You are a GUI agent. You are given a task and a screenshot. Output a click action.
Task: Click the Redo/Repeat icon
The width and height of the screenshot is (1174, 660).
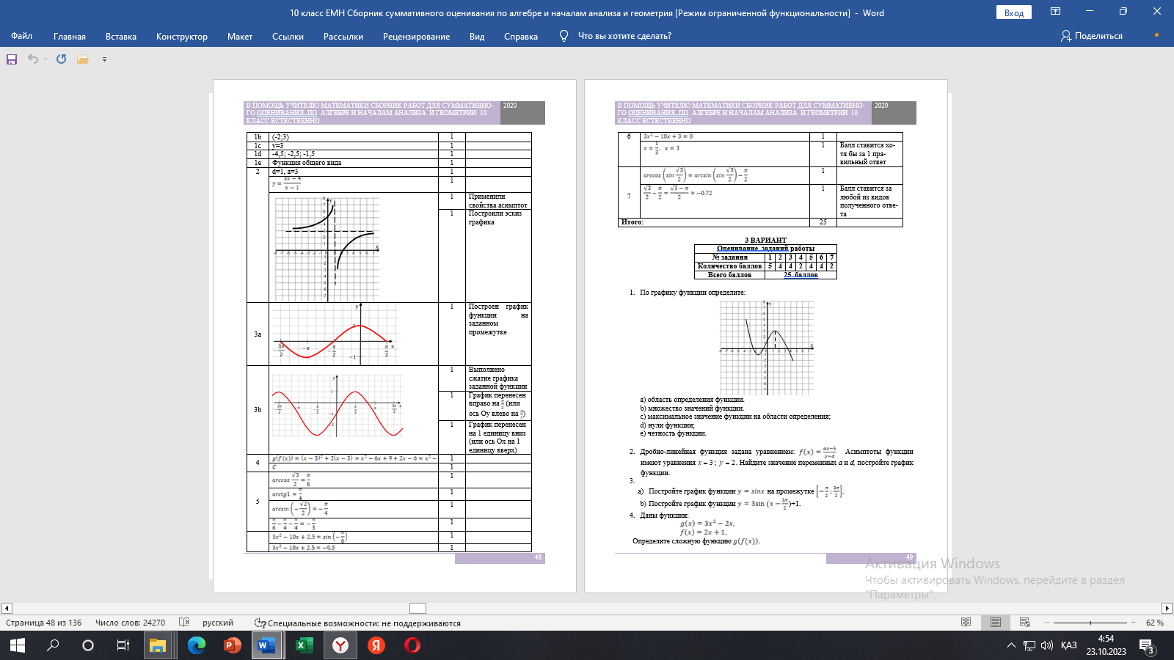[62, 59]
